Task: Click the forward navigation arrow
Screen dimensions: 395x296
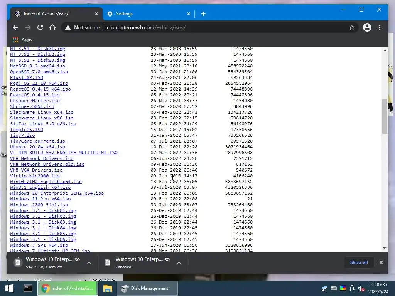Action: pyautogui.click(x=28, y=27)
